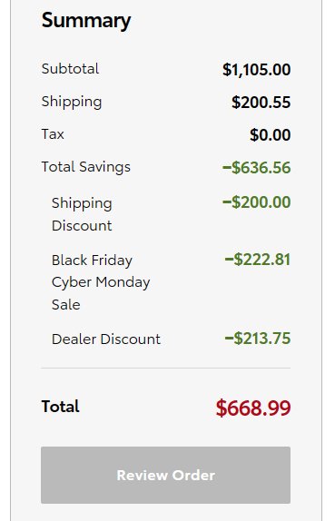
Task: Click the bold Total label
Action: pyautogui.click(x=60, y=407)
